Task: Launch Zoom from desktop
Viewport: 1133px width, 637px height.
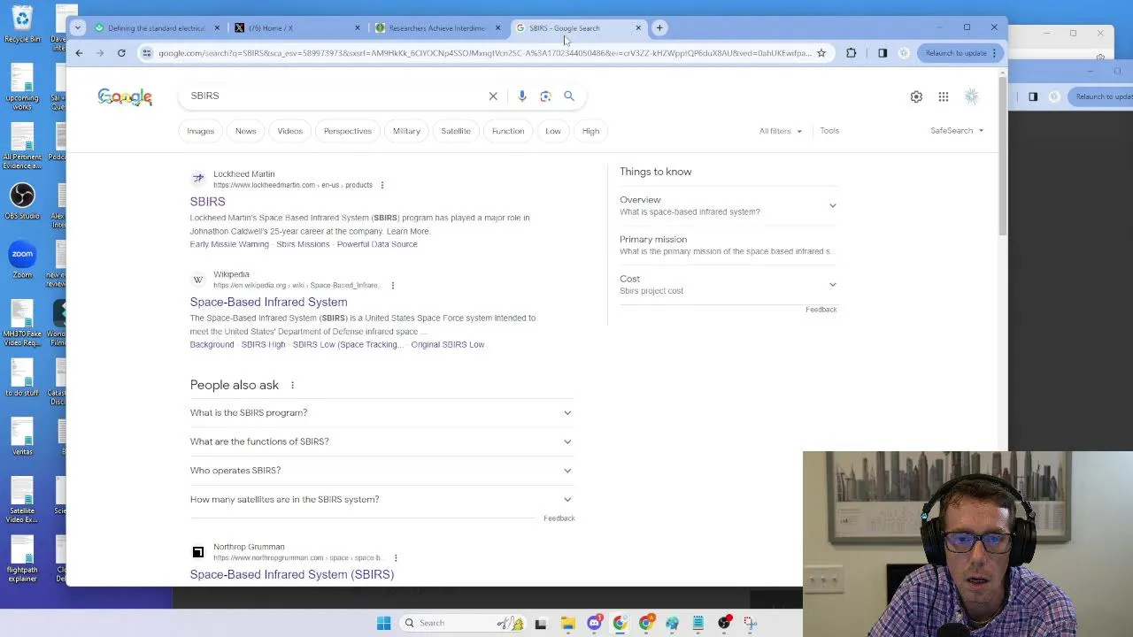Action: [22, 260]
